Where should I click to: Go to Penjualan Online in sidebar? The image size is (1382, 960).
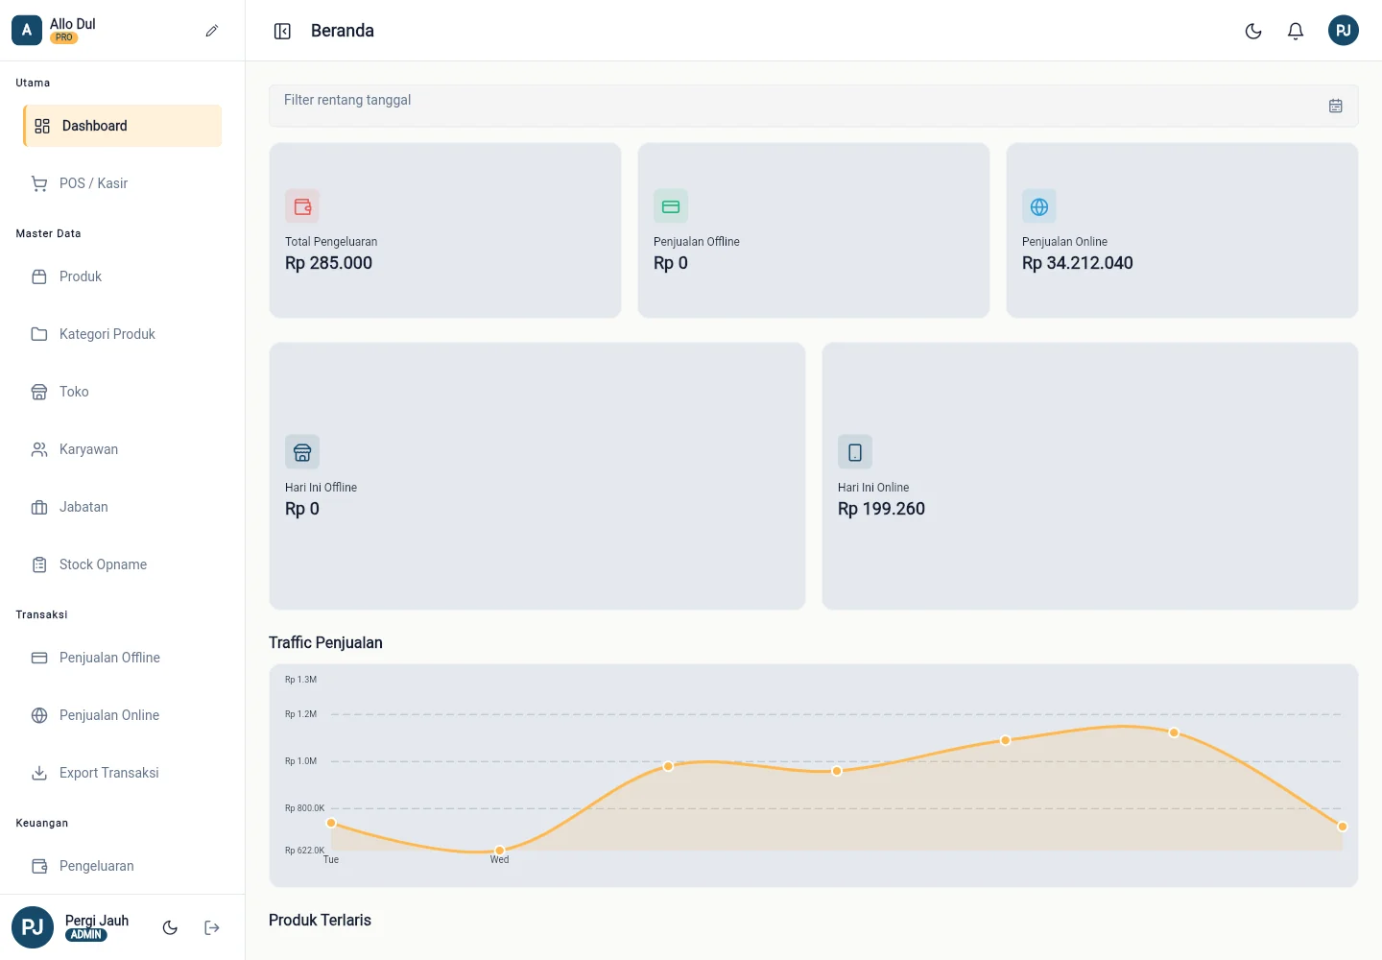coord(123,715)
